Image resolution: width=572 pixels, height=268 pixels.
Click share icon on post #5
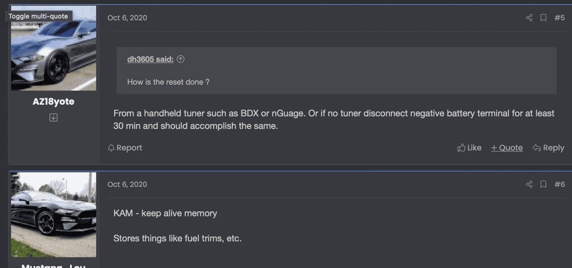[529, 18]
